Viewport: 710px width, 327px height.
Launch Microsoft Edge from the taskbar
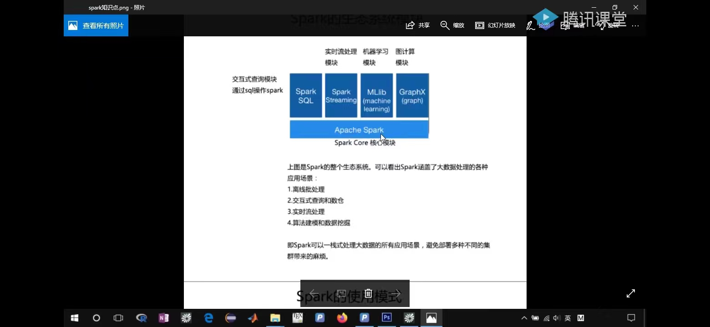208,318
